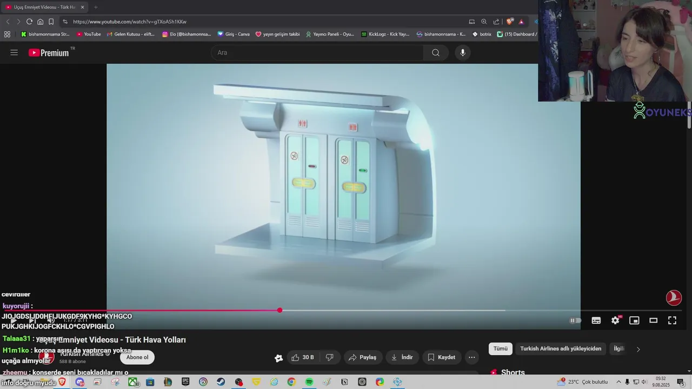Show hidden system tray icons
Viewport: 692px width, 389px height.
click(619, 382)
